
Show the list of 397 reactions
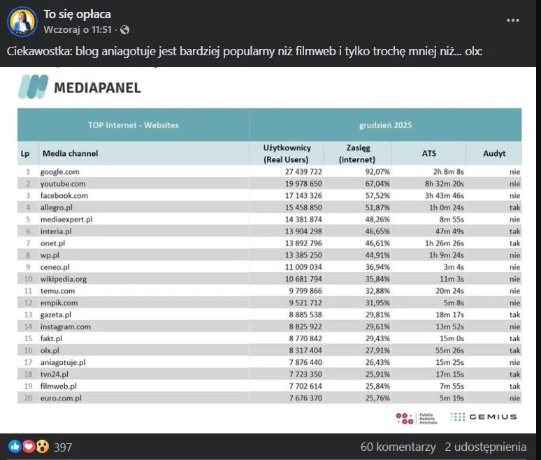point(63,447)
